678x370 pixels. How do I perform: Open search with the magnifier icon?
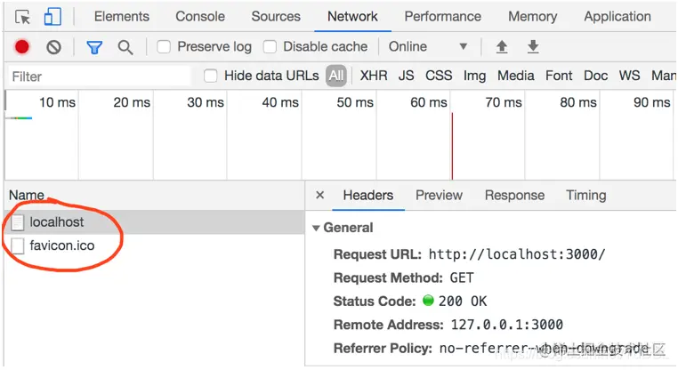125,47
